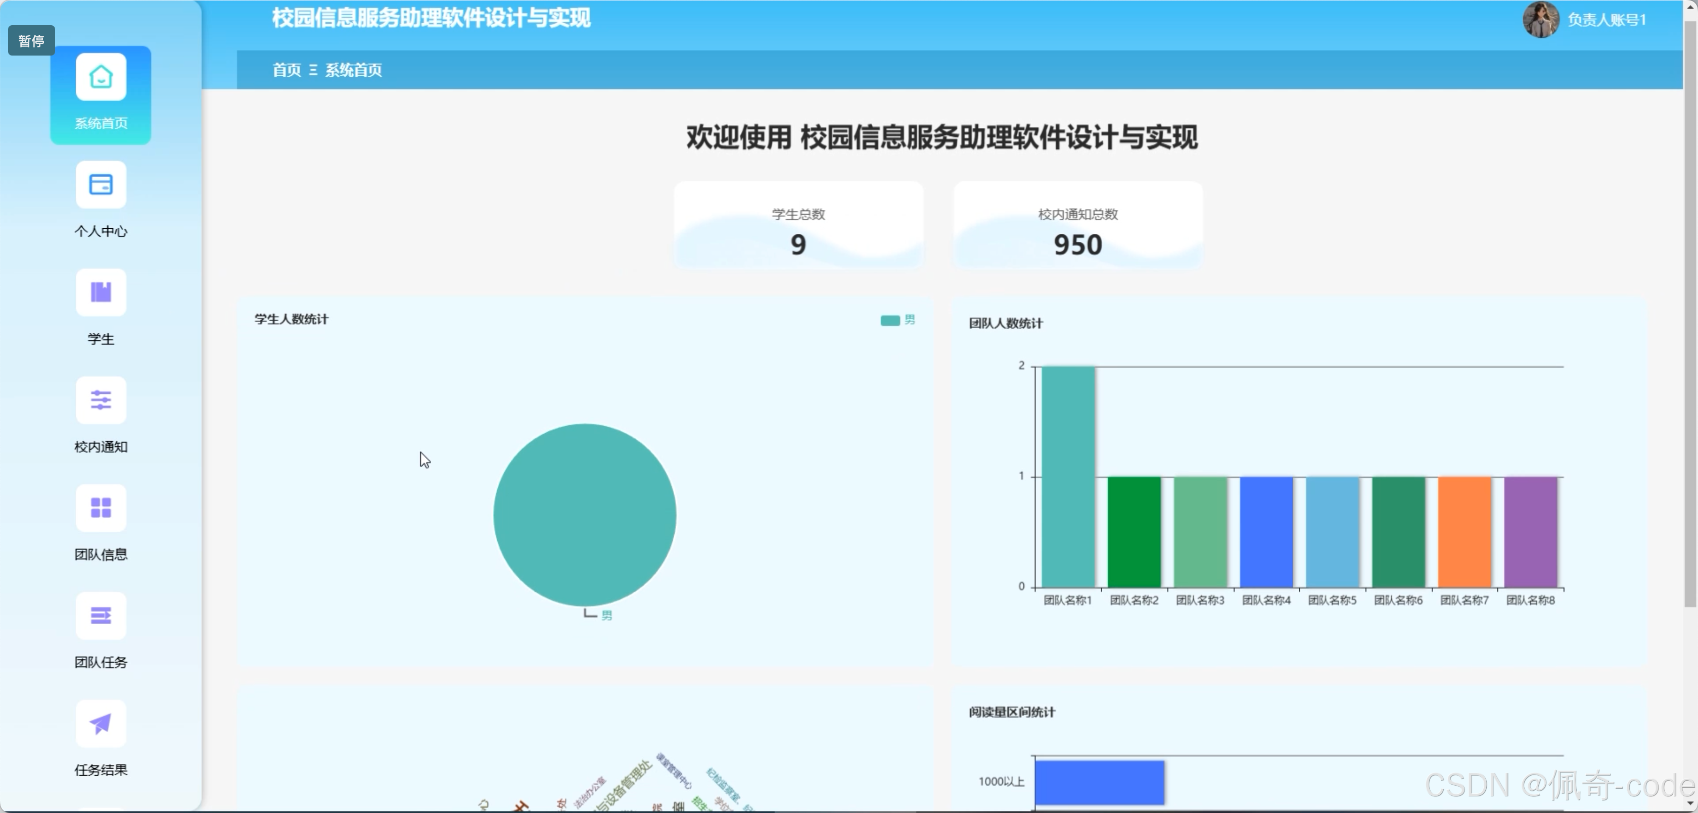
Task: Click the 系统首页 breadcrumb item
Action: pyautogui.click(x=353, y=70)
